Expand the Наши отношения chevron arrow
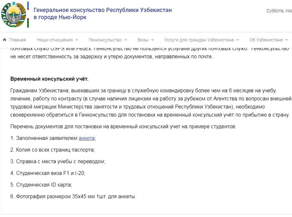 point(77,40)
